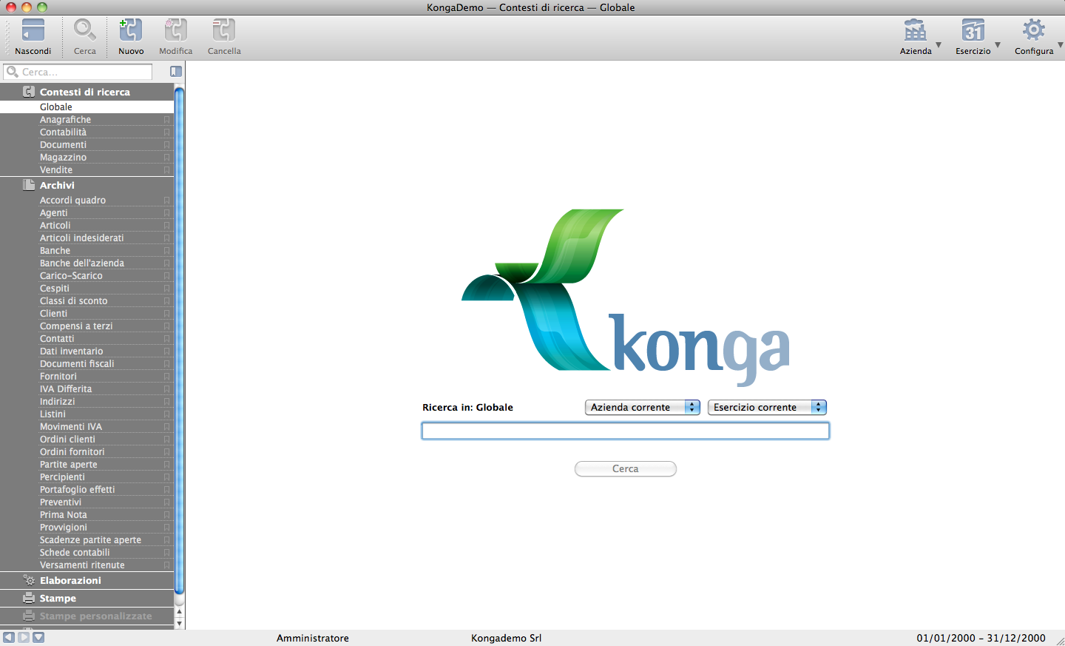Screen dimensions: 1065x646
Task: Open the Esercizio calendar icon
Action: tap(973, 31)
